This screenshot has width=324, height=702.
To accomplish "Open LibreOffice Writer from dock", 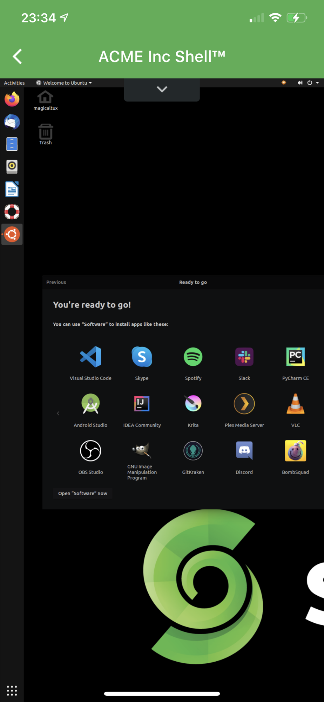I will 12,190.
